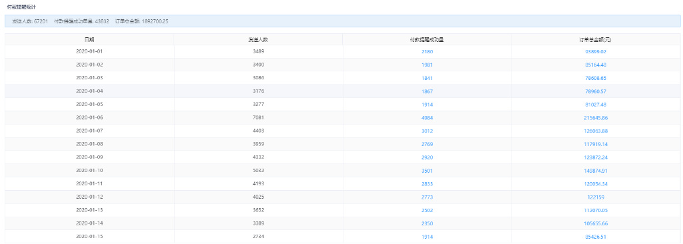Image resolution: width=683 pixels, height=244 pixels.
Task: Click the success count link 2833
Action: click(427, 184)
